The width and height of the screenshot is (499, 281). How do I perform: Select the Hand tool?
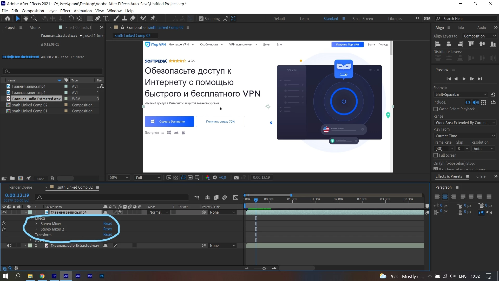26,18
